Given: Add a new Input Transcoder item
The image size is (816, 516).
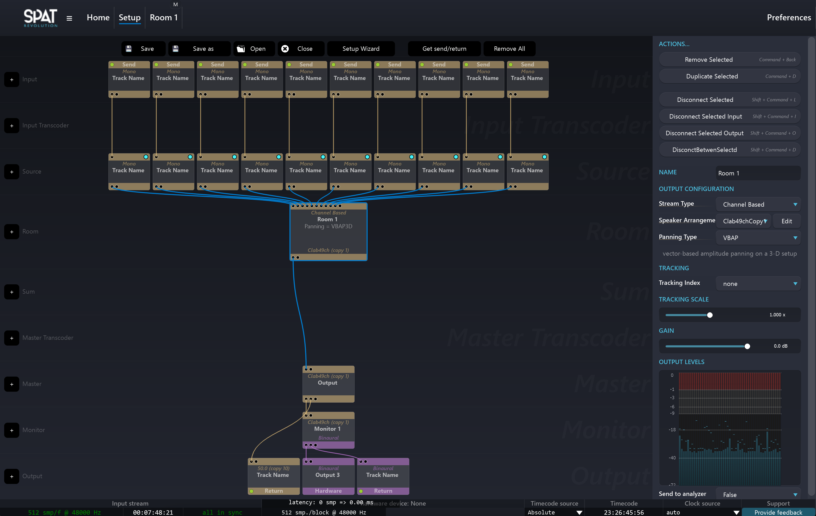Looking at the screenshot, I should (x=11, y=125).
